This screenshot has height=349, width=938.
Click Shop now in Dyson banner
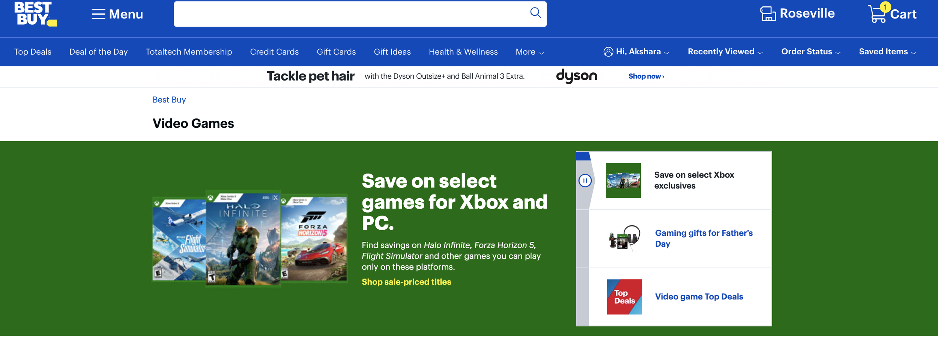pos(646,76)
